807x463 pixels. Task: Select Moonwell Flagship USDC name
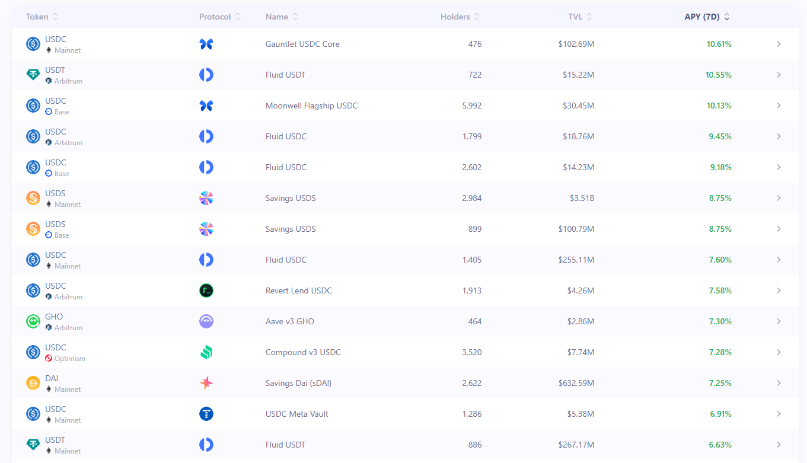click(311, 106)
